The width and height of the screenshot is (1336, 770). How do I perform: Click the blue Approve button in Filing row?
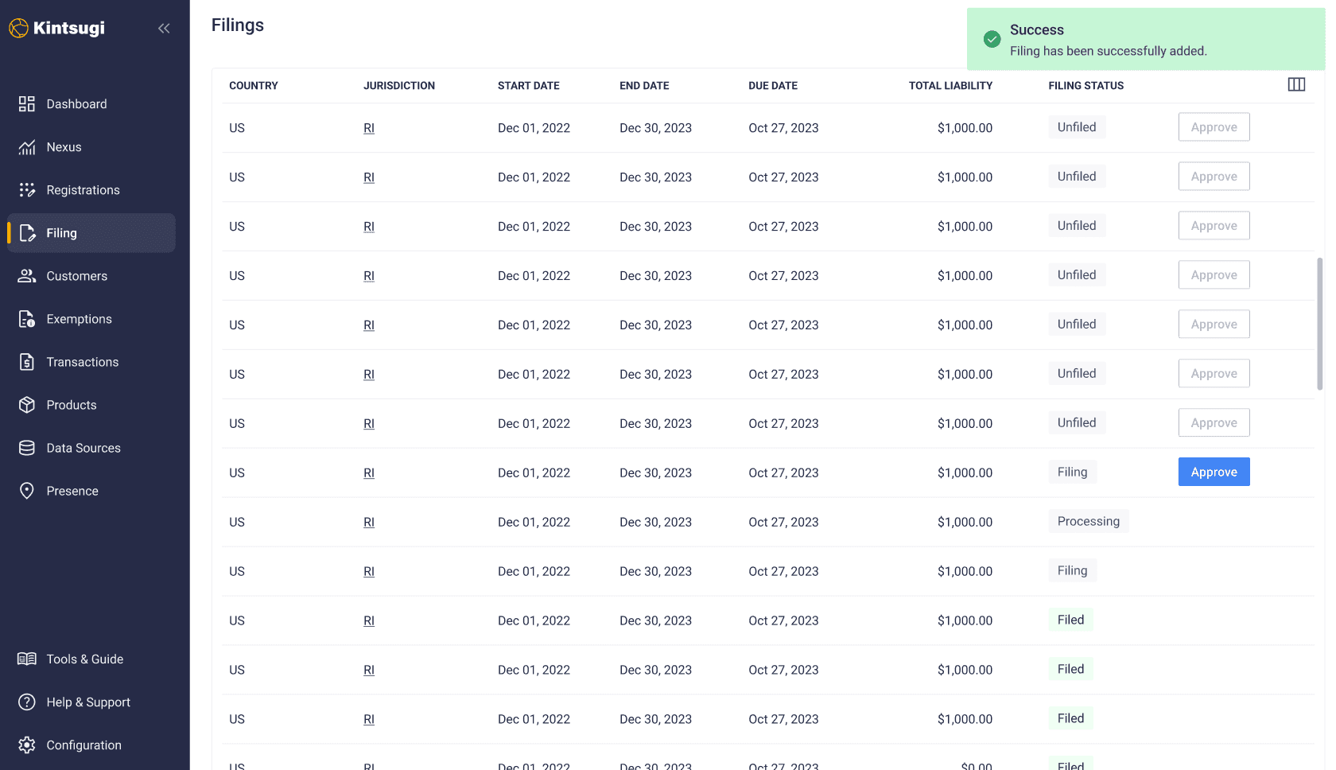[1214, 472]
